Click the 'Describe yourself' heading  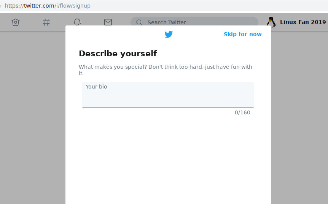(118, 54)
